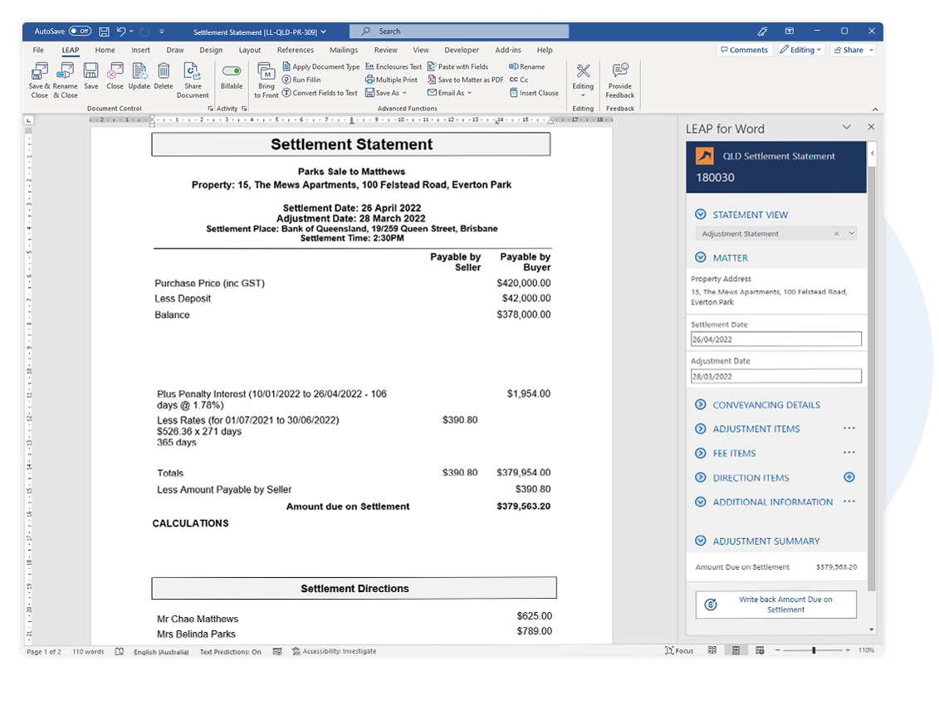Open Provide Feedback
The width and height of the screenshot is (939, 724).
pos(620,80)
